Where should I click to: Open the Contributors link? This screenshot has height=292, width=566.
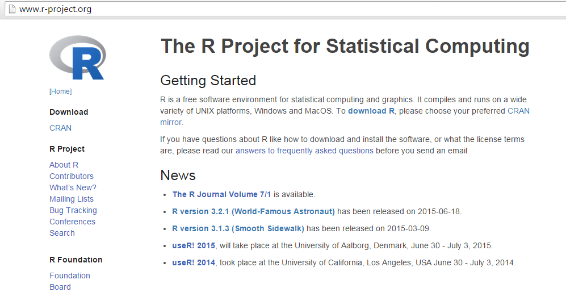pyautogui.click(x=72, y=176)
